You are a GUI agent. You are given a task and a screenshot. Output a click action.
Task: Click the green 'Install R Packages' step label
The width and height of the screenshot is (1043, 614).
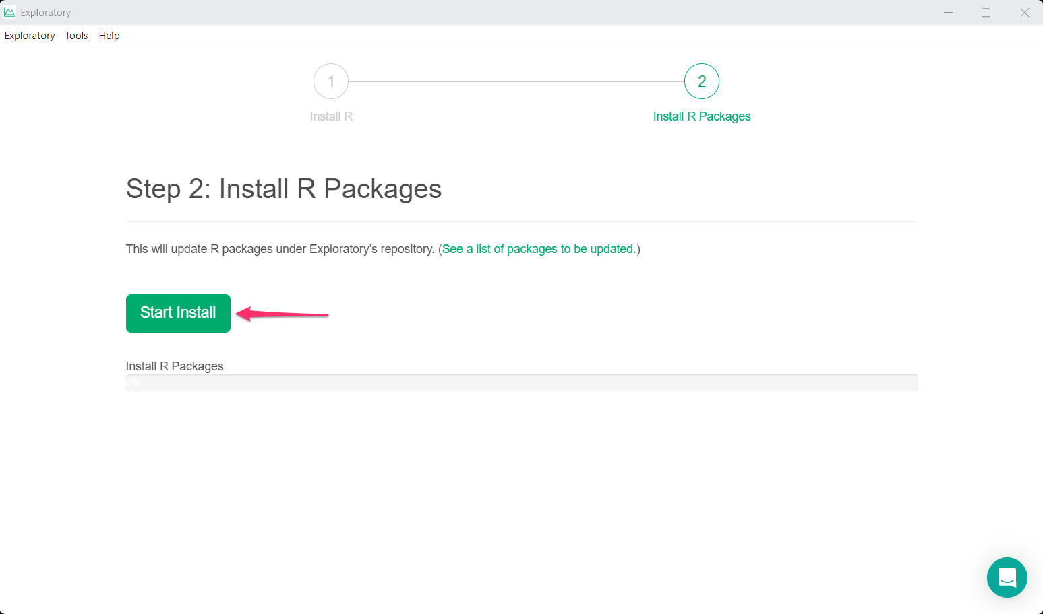[701, 116]
